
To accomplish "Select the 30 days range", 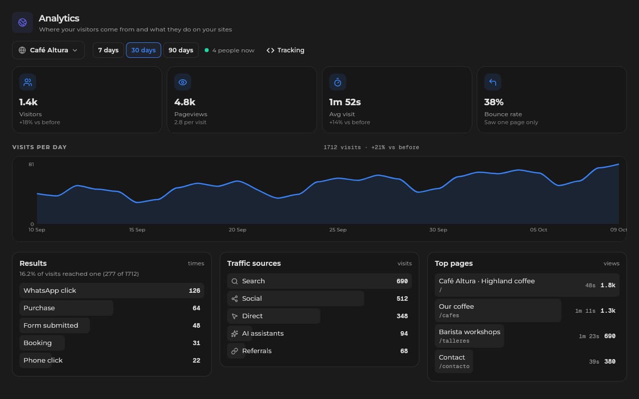I will (x=144, y=50).
